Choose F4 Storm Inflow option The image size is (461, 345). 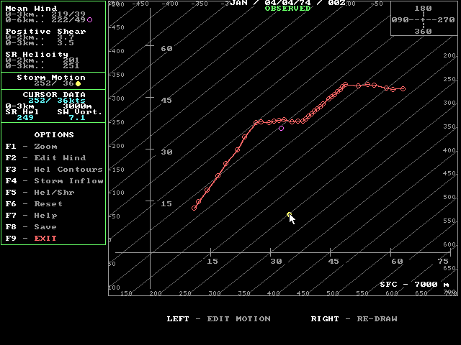[x=54, y=180]
